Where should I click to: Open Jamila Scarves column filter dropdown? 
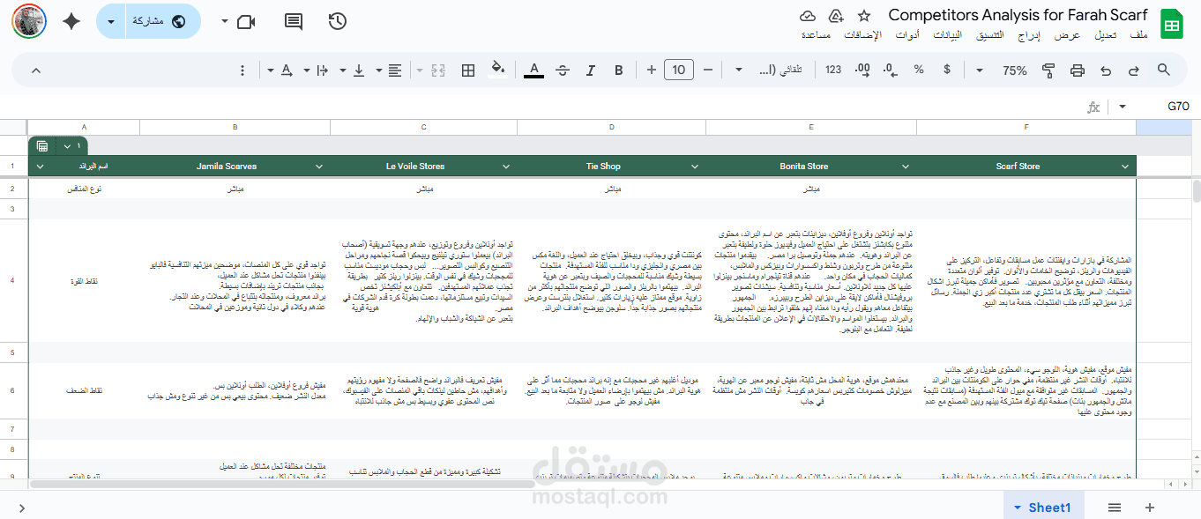319,167
